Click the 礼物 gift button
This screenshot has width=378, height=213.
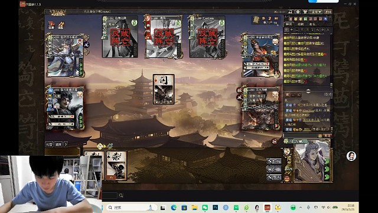tap(49, 144)
